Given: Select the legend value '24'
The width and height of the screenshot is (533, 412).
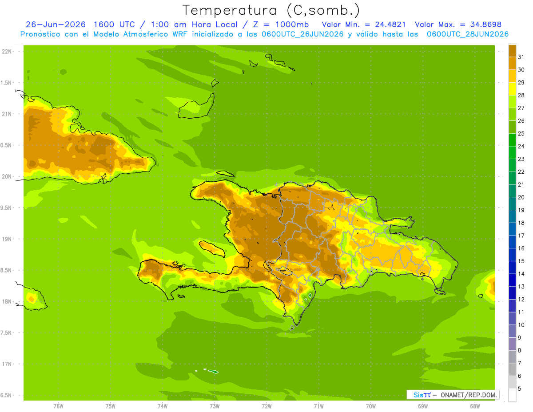Looking at the screenshot, I should point(521,146).
